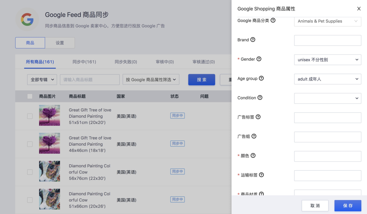Screen dimensions: 367x214
Task: Open the 全部专辑 dropdown
Action: pos(42,80)
